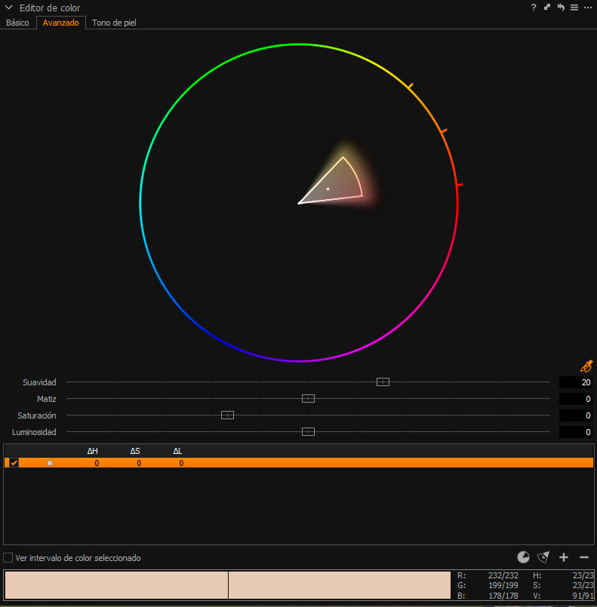Click the invert color range pie icon
597x607 pixels.
[x=523, y=557]
